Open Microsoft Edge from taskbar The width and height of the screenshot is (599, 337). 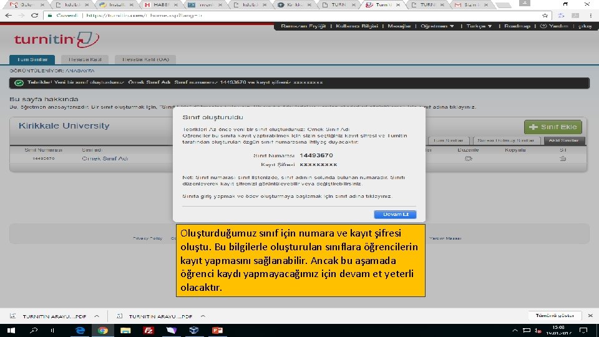click(x=80, y=331)
